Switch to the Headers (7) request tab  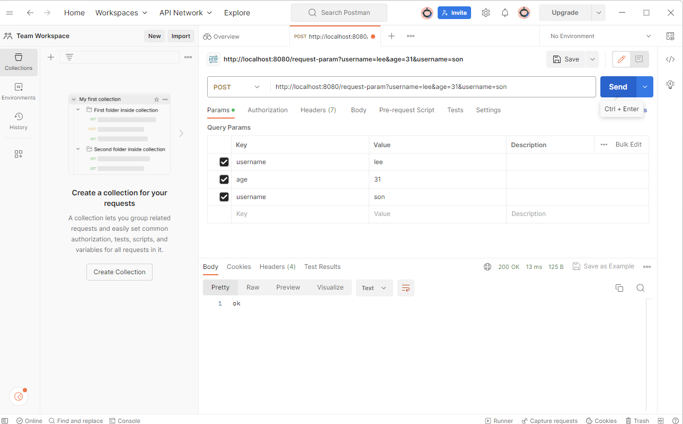point(318,110)
